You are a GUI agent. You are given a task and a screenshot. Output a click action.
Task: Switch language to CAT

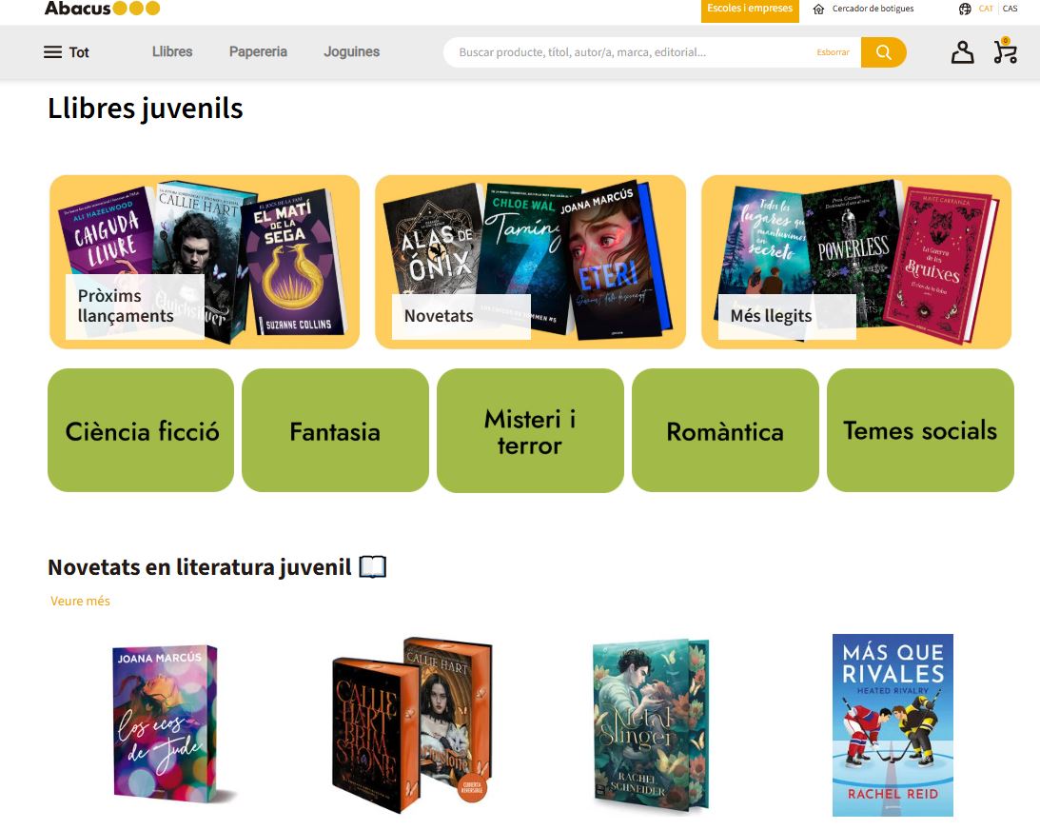click(x=987, y=9)
